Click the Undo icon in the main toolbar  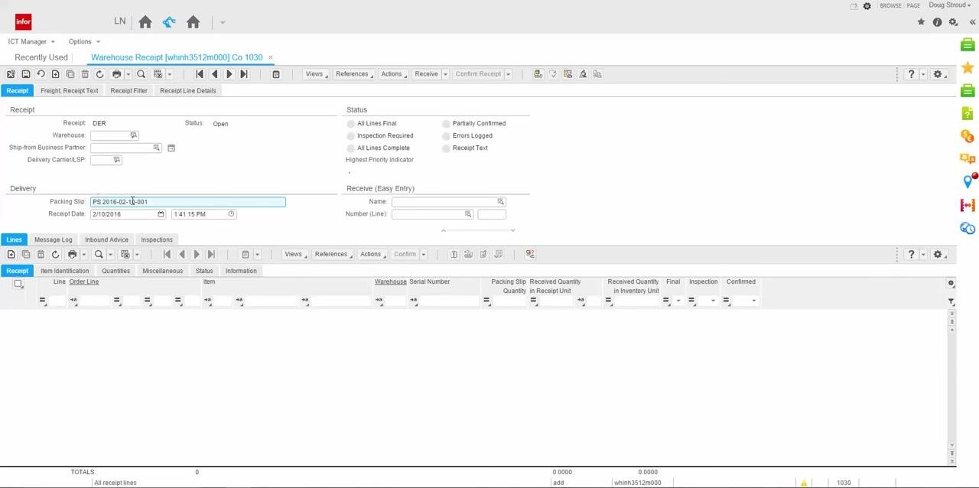point(41,74)
